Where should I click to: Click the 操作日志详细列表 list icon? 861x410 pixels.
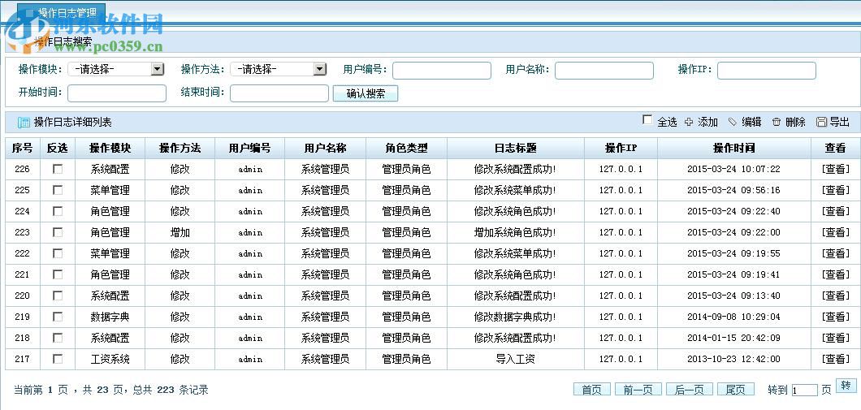tap(24, 123)
